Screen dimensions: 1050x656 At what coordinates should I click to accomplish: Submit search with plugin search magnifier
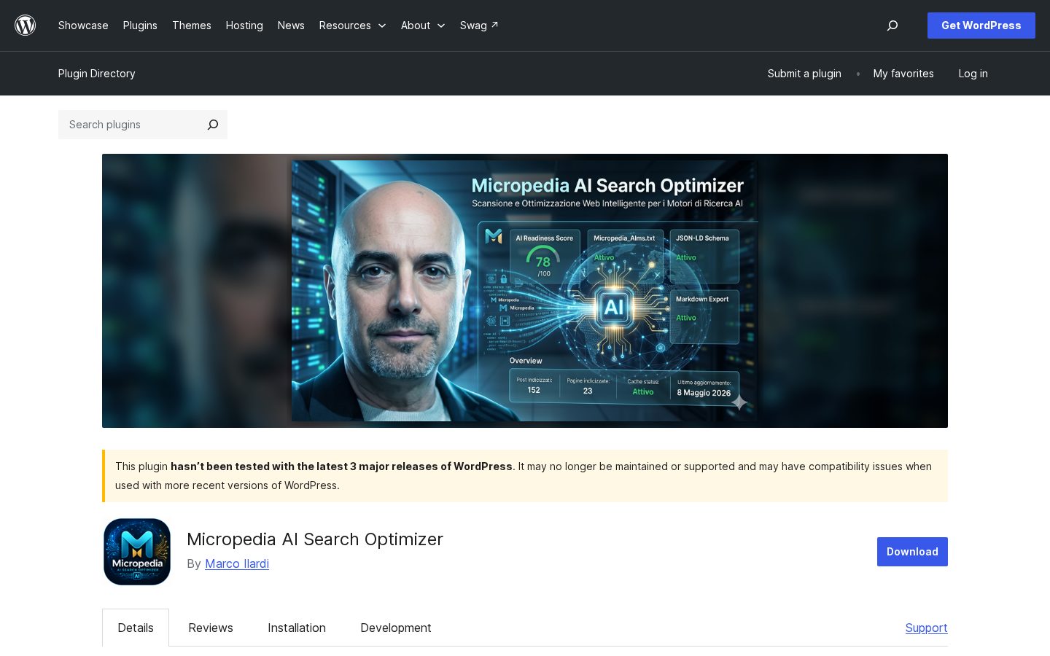[x=213, y=125]
